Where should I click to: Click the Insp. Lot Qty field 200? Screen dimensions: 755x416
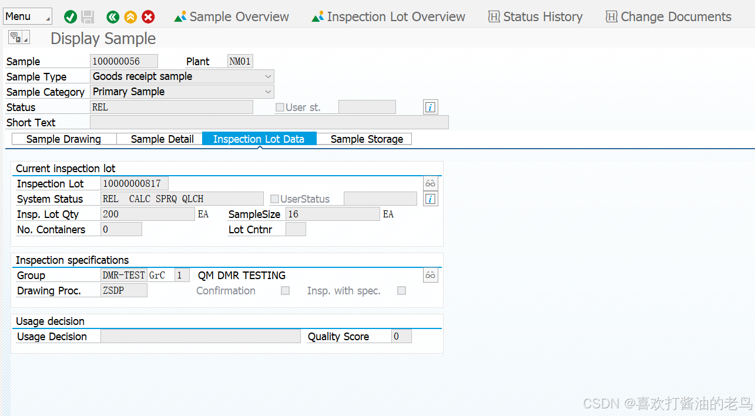click(147, 214)
